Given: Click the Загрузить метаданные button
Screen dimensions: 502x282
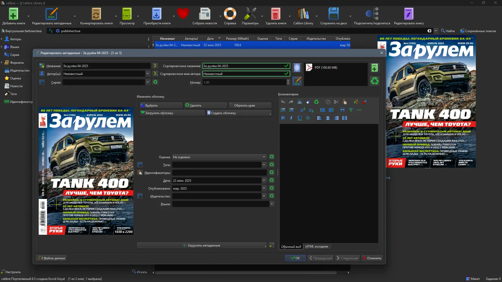Looking at the screenshot, I should [202, 245].
